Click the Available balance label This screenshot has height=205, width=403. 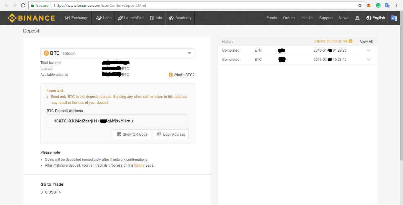(54, 75)
